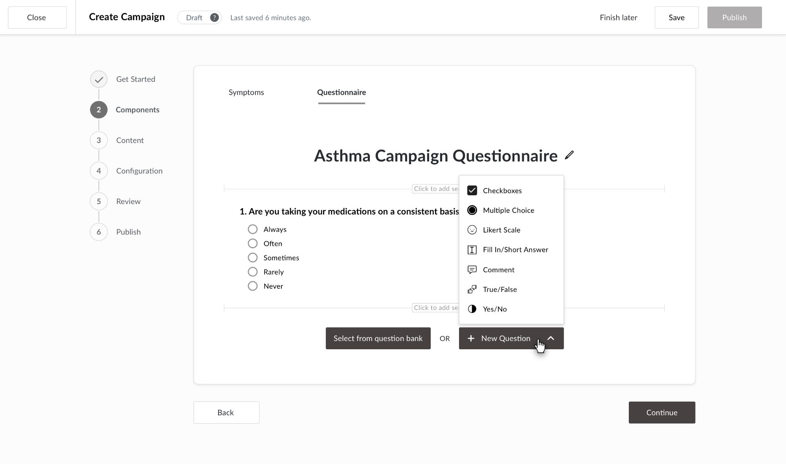Switch to the Symptoms tab
This screenshot has width=786, height=464.
(246, 92)
